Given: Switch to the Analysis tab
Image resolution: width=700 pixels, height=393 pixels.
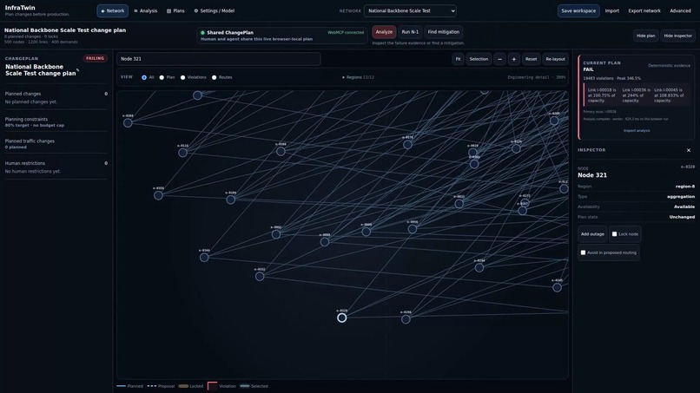Looking at the screenshot, I should click(x=146, y=10).
